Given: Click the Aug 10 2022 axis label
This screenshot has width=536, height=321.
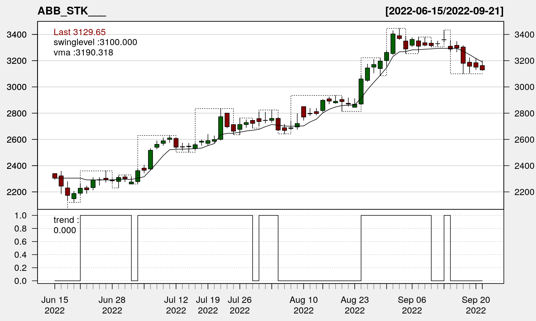Looking at the screenshot, I should (303, 305).
